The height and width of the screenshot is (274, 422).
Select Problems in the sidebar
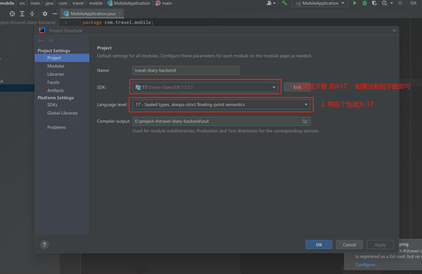tap(56, 127)
